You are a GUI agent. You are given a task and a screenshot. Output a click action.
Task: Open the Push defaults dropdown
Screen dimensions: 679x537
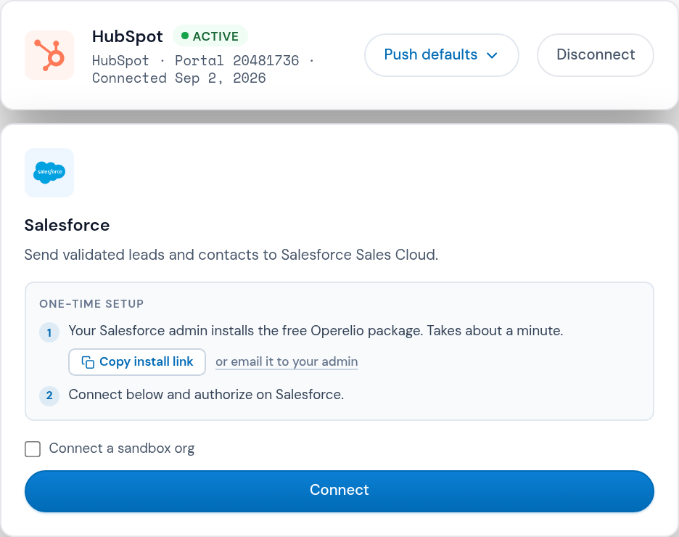click(x=441, y=55)
